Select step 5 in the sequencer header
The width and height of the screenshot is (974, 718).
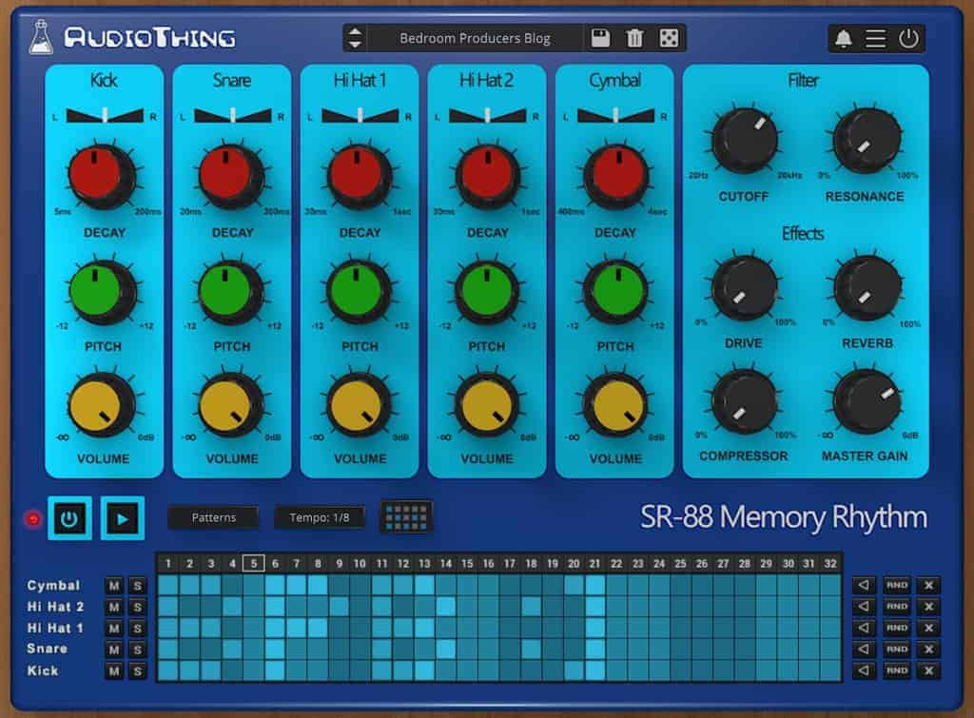tap(253, 563)
